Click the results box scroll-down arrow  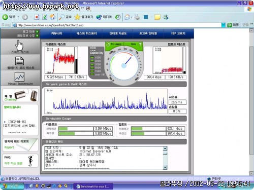[165, 167]
